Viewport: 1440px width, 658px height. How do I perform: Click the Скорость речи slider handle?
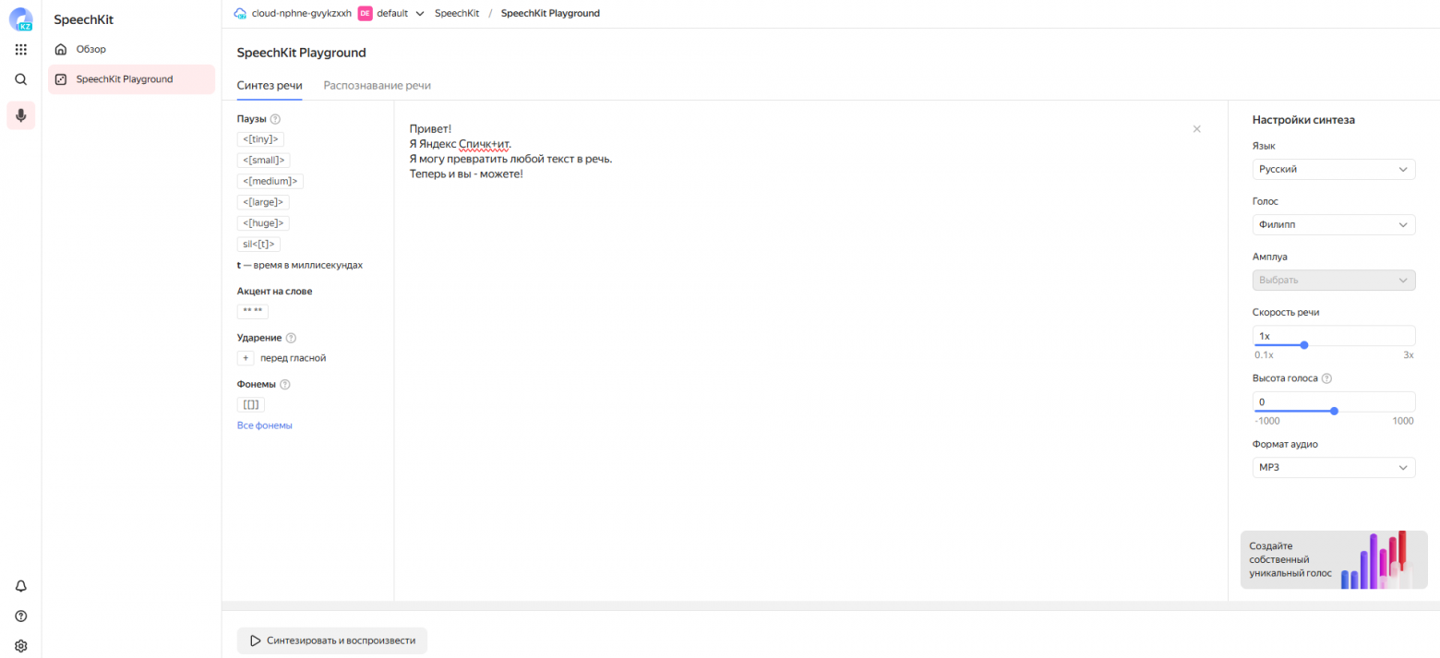[x=1304, y=345]
